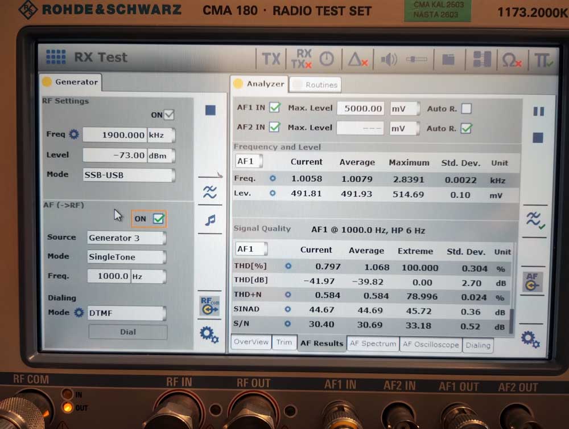Viewport: 569px width, 429px height.
Task: Disable the AF1 IN checkbox
Action: (x=275, y=108)
